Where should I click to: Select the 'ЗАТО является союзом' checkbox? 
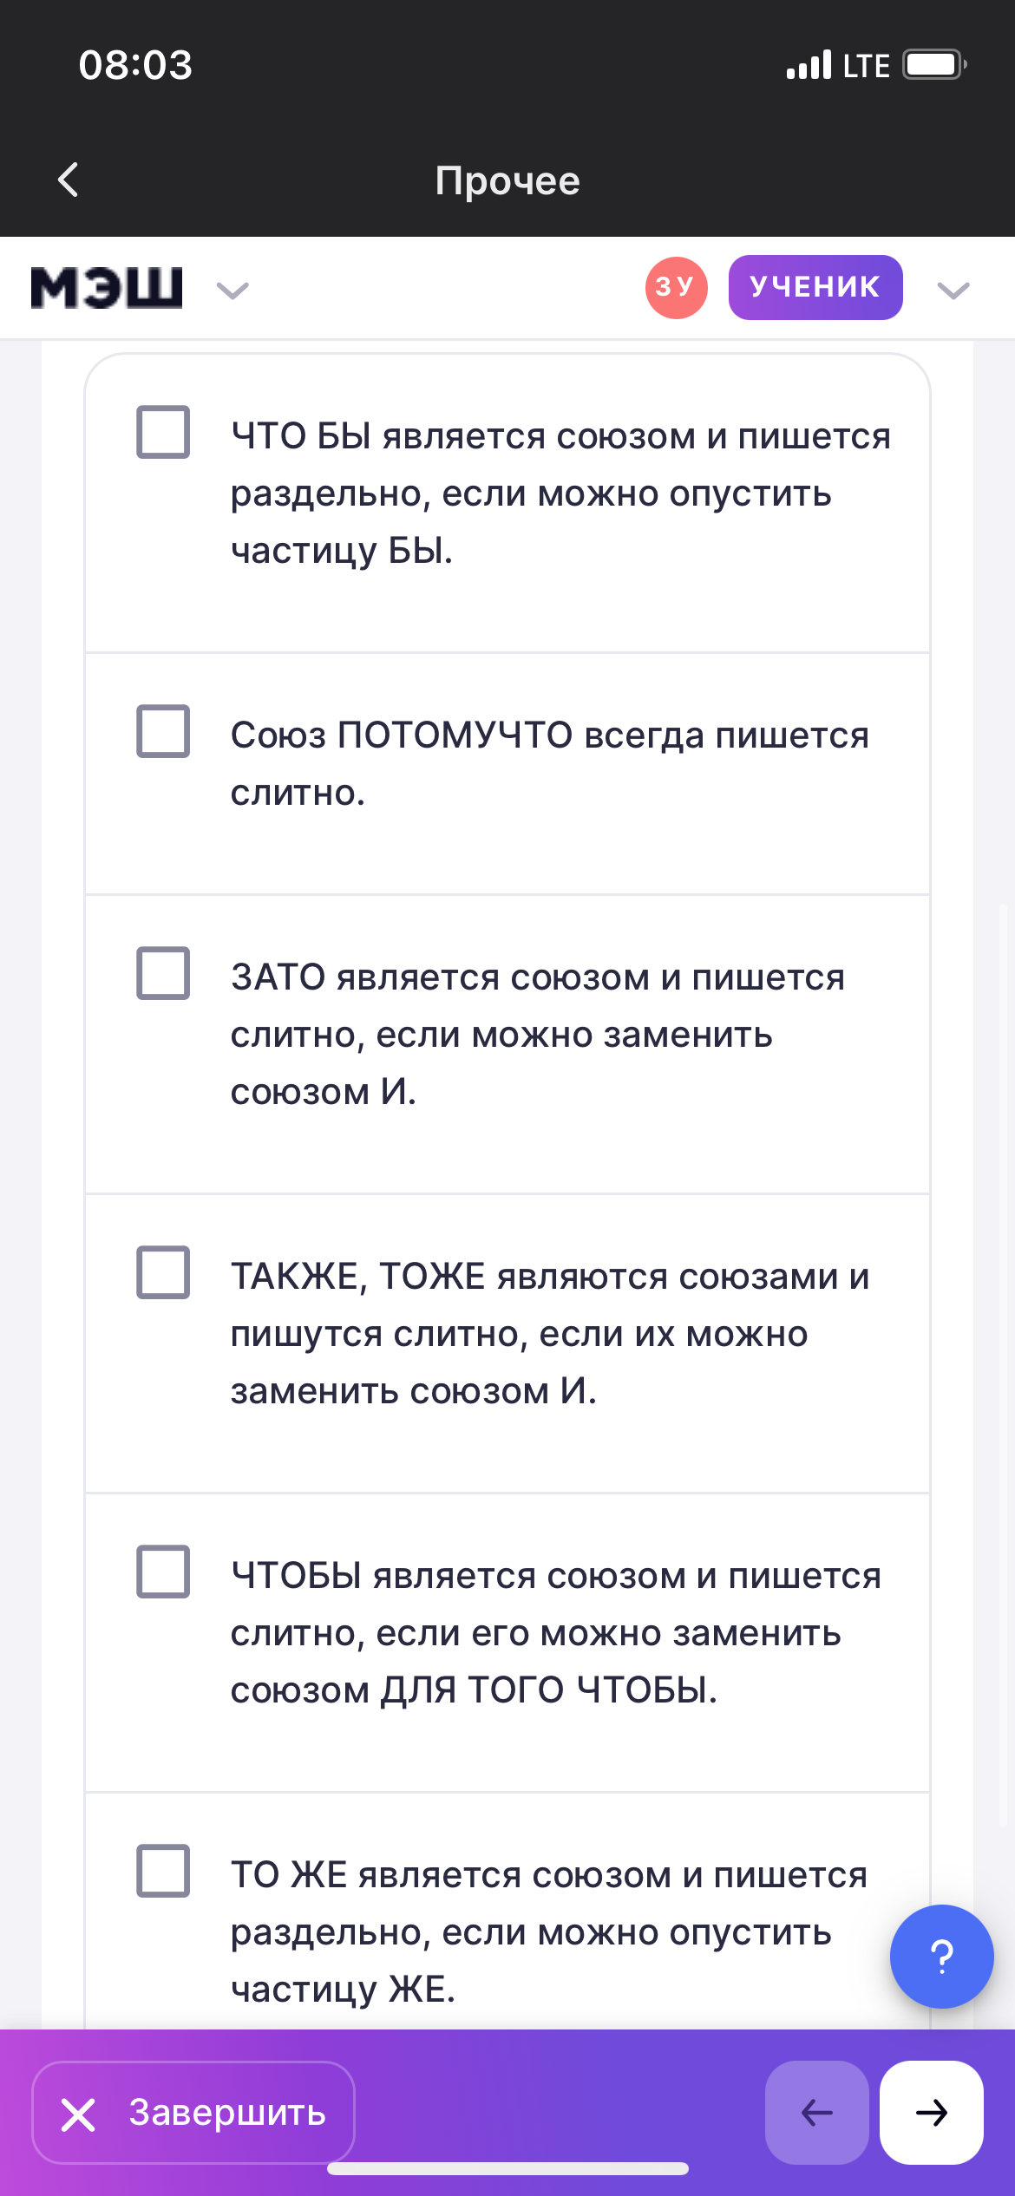coord(163,973)
